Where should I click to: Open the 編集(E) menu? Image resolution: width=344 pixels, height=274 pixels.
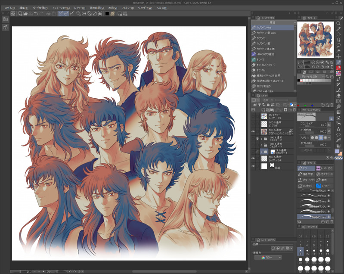click(x=24, y=8)
